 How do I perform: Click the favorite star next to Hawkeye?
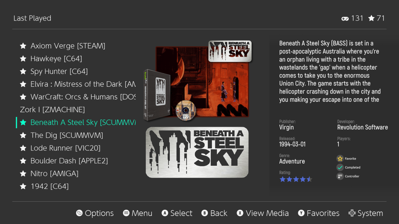point(23,59)
